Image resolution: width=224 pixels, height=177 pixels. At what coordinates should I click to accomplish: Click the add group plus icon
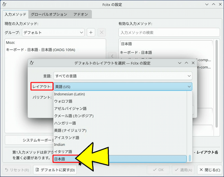(x=91, y=32)
